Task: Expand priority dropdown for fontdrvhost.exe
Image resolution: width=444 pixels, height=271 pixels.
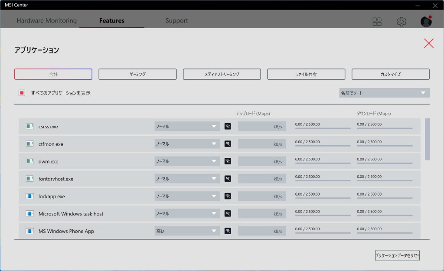Action: coord(187,179)
